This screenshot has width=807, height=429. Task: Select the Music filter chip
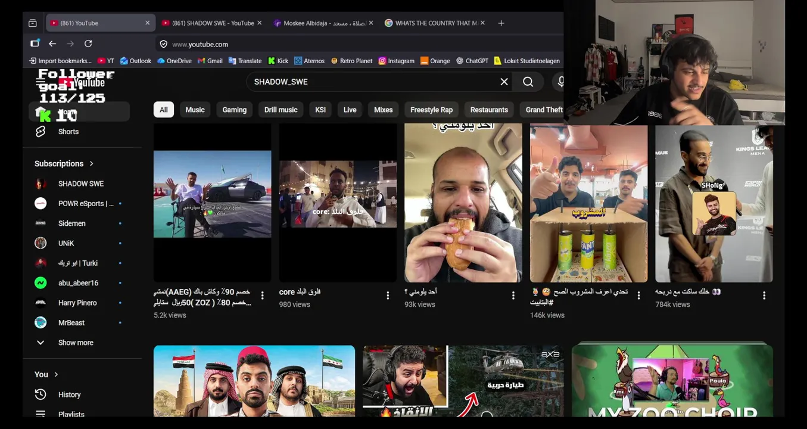click(195, 110)
